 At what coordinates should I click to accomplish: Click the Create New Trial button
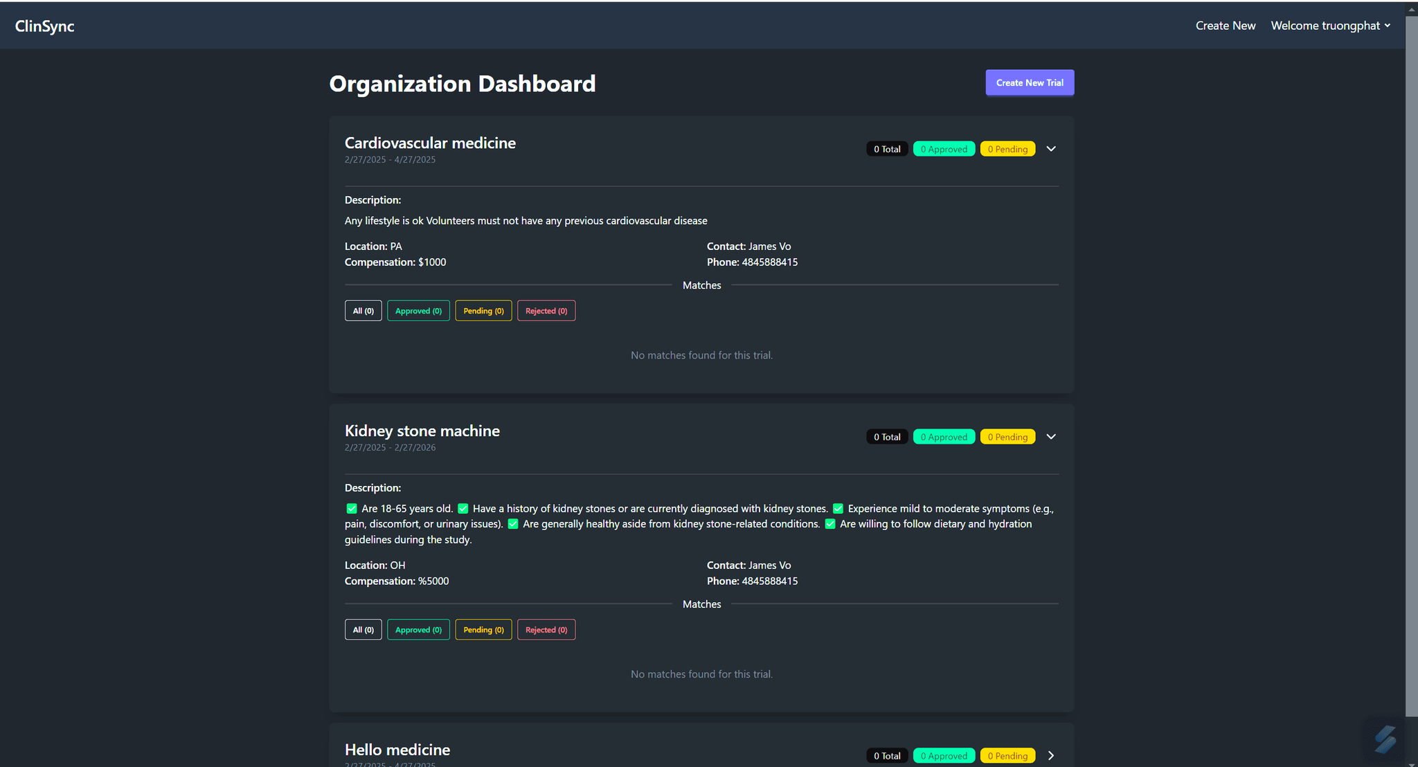1029,82
